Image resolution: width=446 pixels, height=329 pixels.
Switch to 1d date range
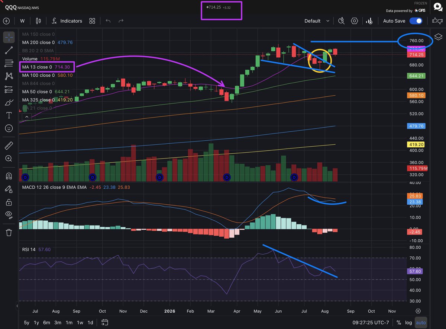pos(90,322)
